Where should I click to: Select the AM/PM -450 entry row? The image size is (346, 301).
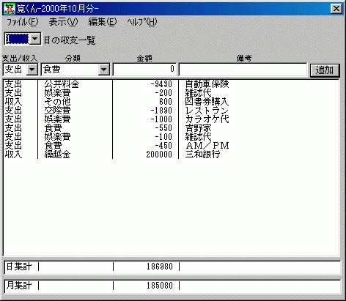171,146
